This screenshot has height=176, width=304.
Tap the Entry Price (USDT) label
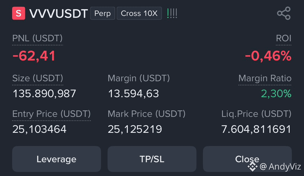[x=51, y=114]
